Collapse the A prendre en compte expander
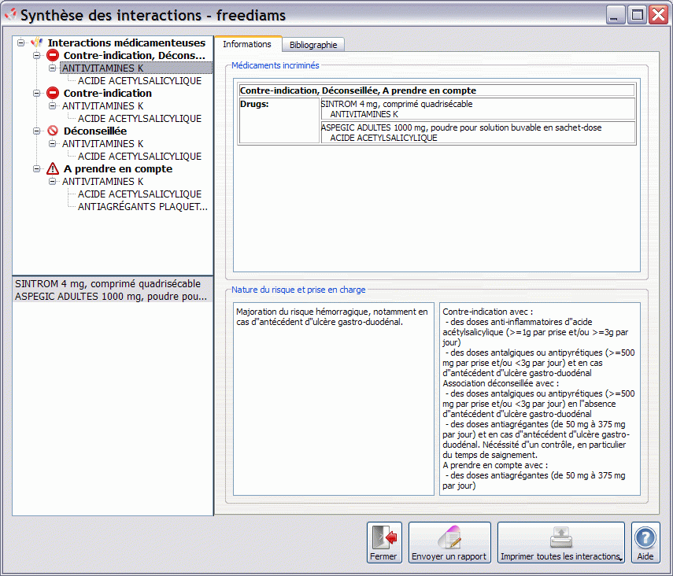Screen dimensions: 673x576 (x=36, y=168)
